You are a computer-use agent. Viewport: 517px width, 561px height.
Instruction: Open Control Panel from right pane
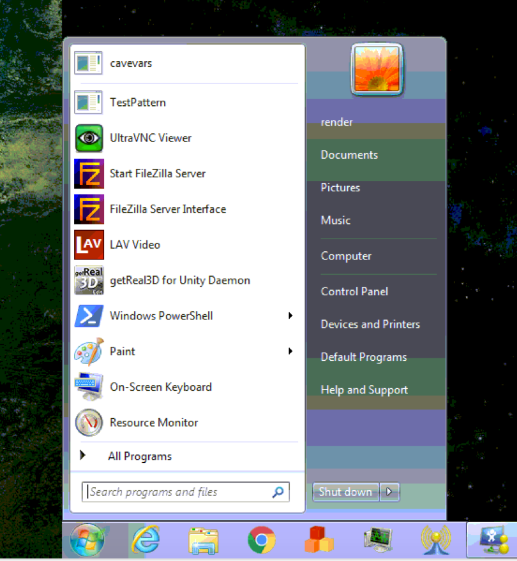pos(354,291)
